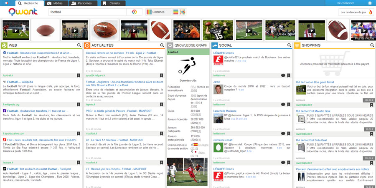This screenshot has height=188, width=376.
Task: Search within the ACTUALITÉS column magnifier
Action: coord(162,45)
